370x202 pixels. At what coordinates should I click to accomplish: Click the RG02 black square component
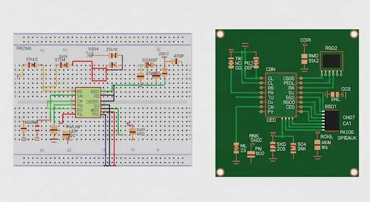(331, 61)
